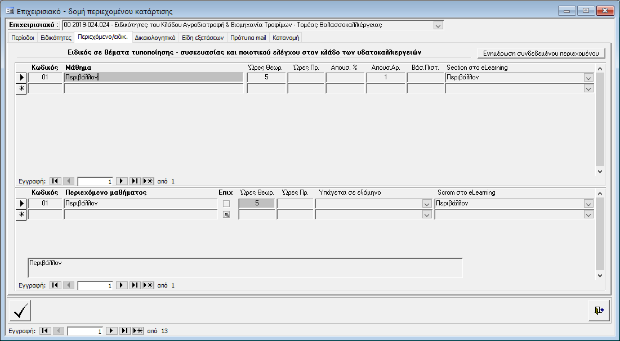Screen dimensions: 620x341
Task: Expand Scrom στο eLearning dropdown for Περιβάλλον
Action: coord(588,204)
